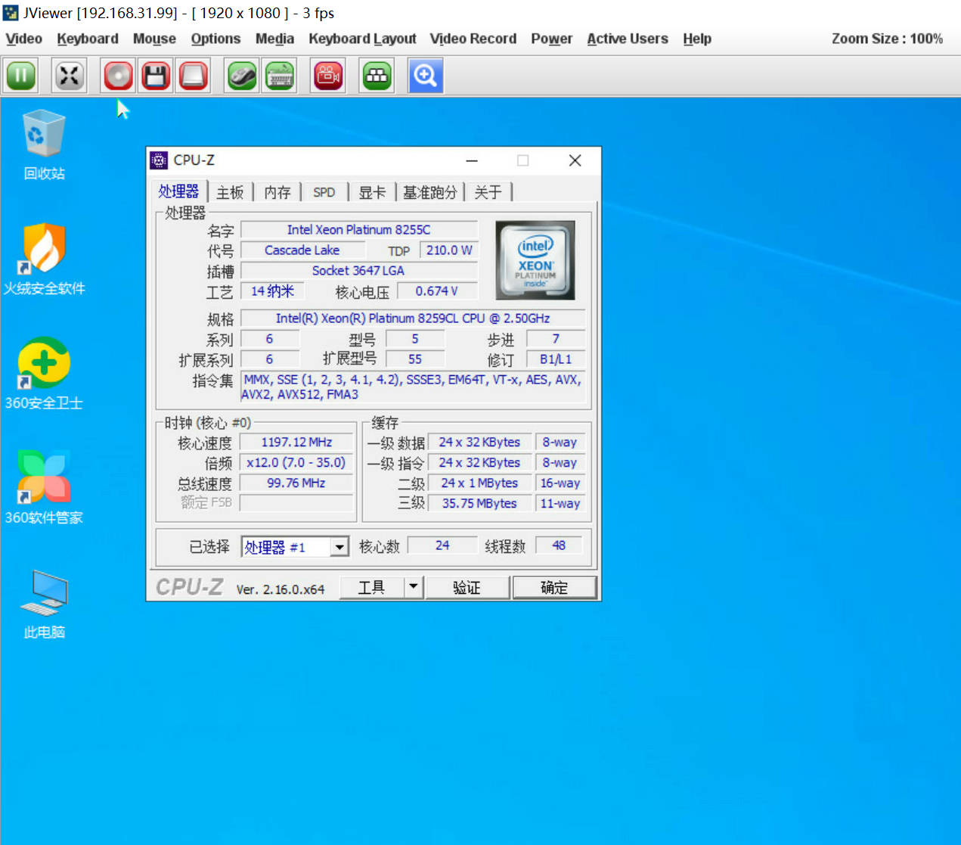Open the Active Users menu
Screen dimensions: 961x845
(x=628, y=39)
